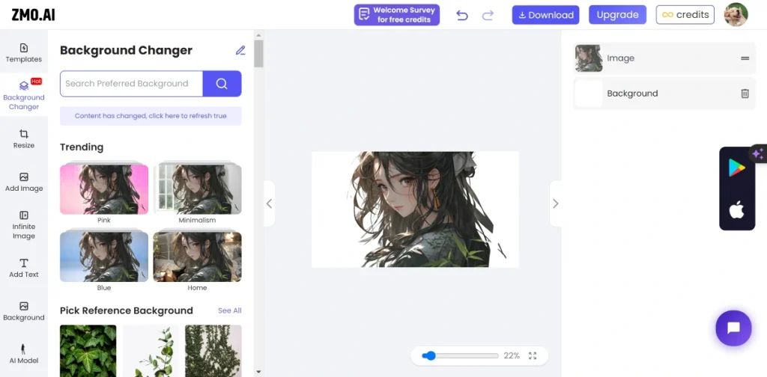Delete the Background layer with trash icon
The image size is (767, 377).
745,94
